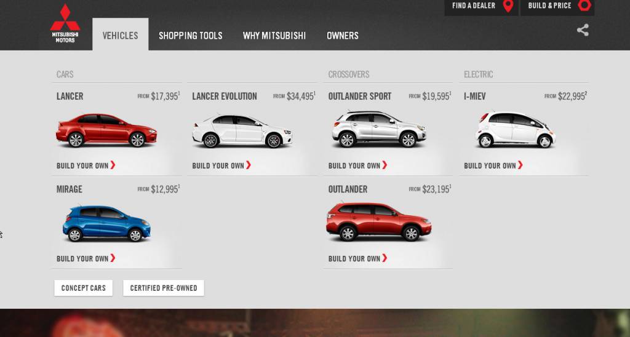Click the Mitsubishi Motors logo
The height and width of the screenshot is (337, 630).
tap(65, 23)
